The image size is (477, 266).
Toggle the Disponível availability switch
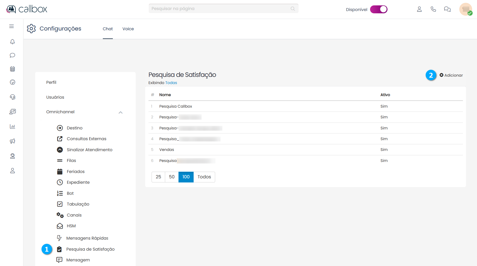click(x=379, y=9)
